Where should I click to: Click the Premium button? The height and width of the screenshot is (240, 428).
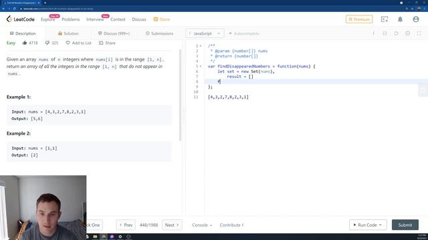(359, 19)
